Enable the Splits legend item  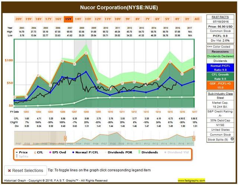(x=22, y=156)
